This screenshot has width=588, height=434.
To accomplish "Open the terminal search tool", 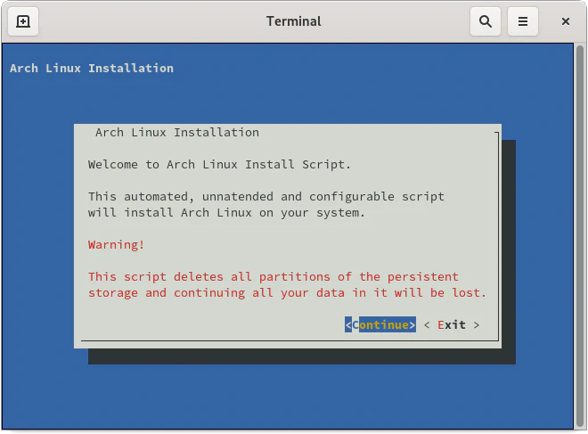I will point(486,21).
